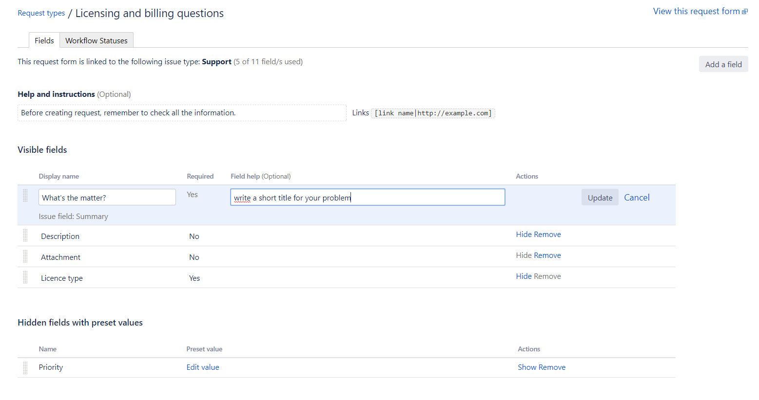
Task: Click drag handle of Licence type row
Action: [25, 277]
